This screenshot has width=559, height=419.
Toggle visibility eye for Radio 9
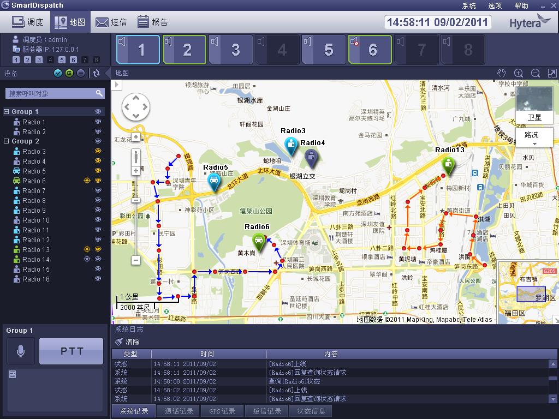pyautogui.click(x=98, y=210)
